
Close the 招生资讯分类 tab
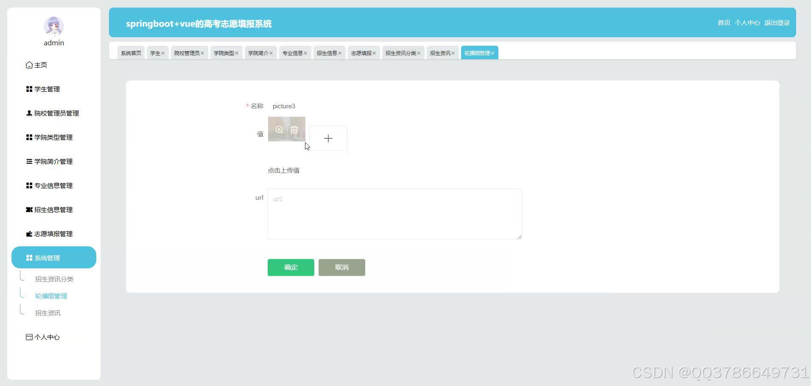(419, 53)
